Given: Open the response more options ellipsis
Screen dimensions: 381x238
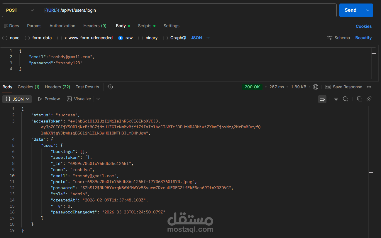Looking at the screenshot, I should click(x=369, y=87).
